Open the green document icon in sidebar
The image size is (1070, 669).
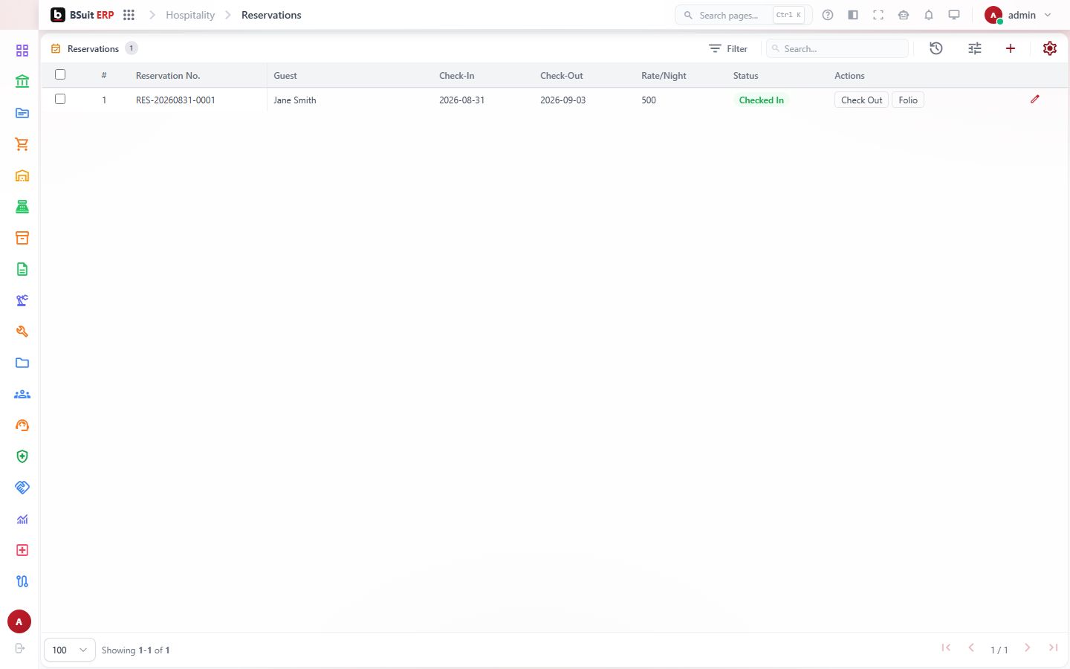pyautogui.click(x=22, y=269)
